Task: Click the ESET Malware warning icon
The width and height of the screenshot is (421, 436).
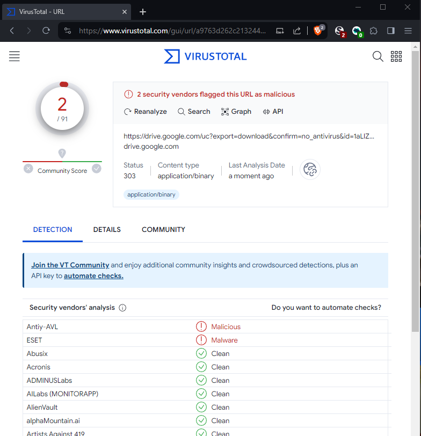Action: [x=201, y=340]
